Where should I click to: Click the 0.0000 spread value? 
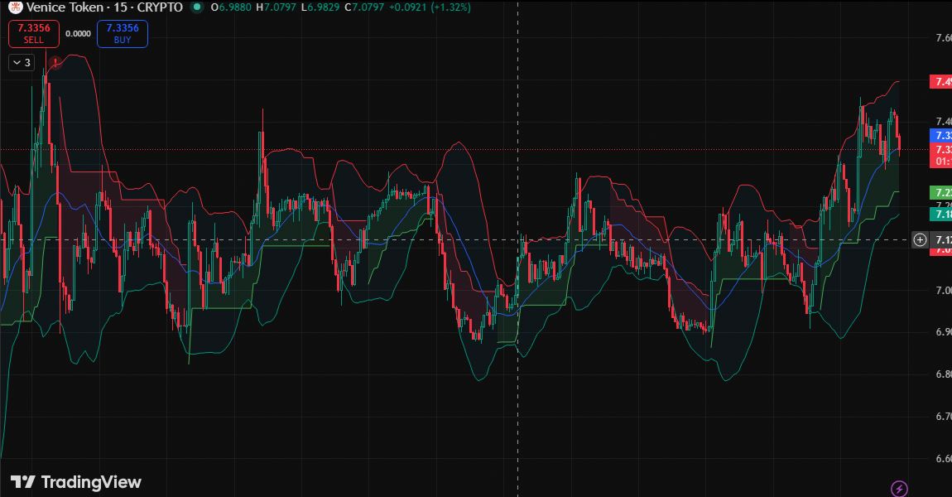[x=79, y=34]
